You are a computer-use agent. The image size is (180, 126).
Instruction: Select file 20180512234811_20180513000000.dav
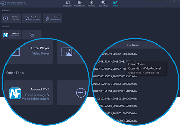click(x=115, y=84)
